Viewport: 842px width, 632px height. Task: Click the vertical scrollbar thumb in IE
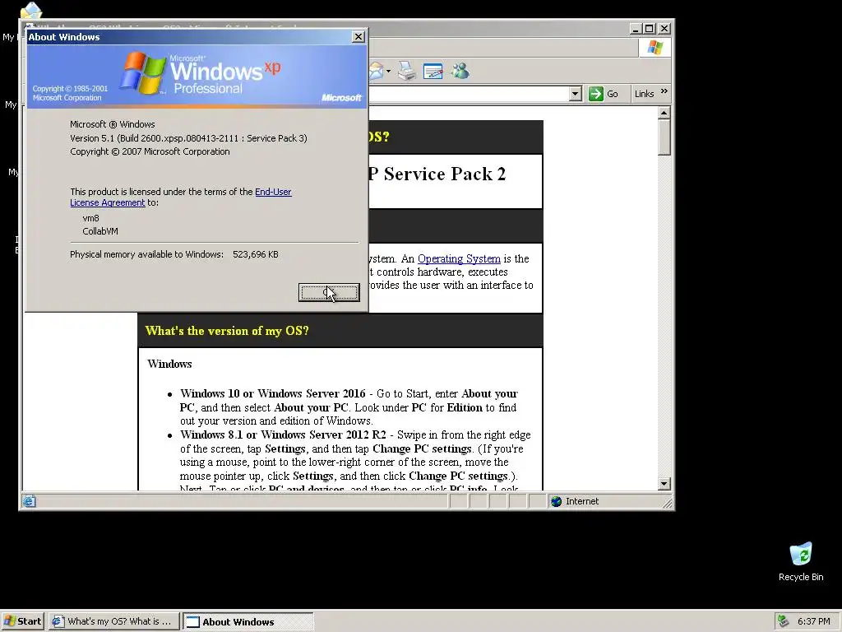pos(664,137)
